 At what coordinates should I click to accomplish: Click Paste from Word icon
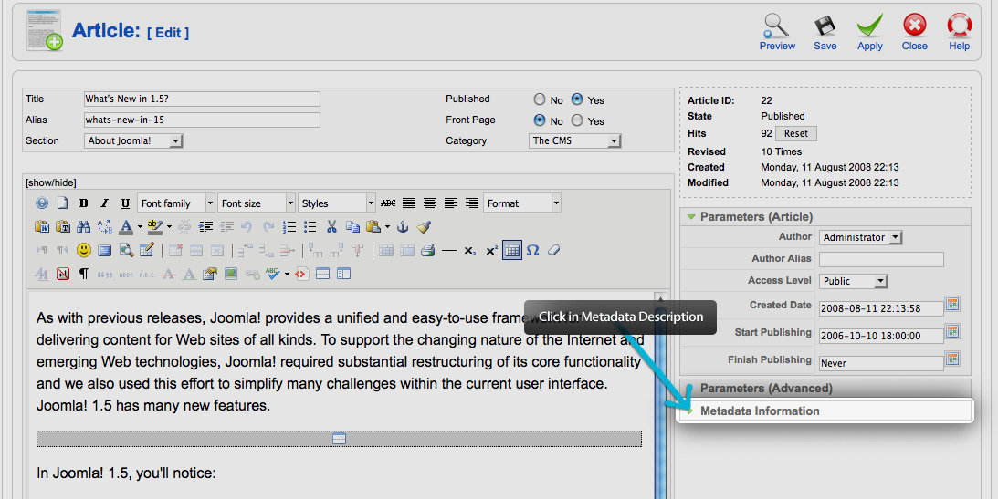(x=42, y=226)
